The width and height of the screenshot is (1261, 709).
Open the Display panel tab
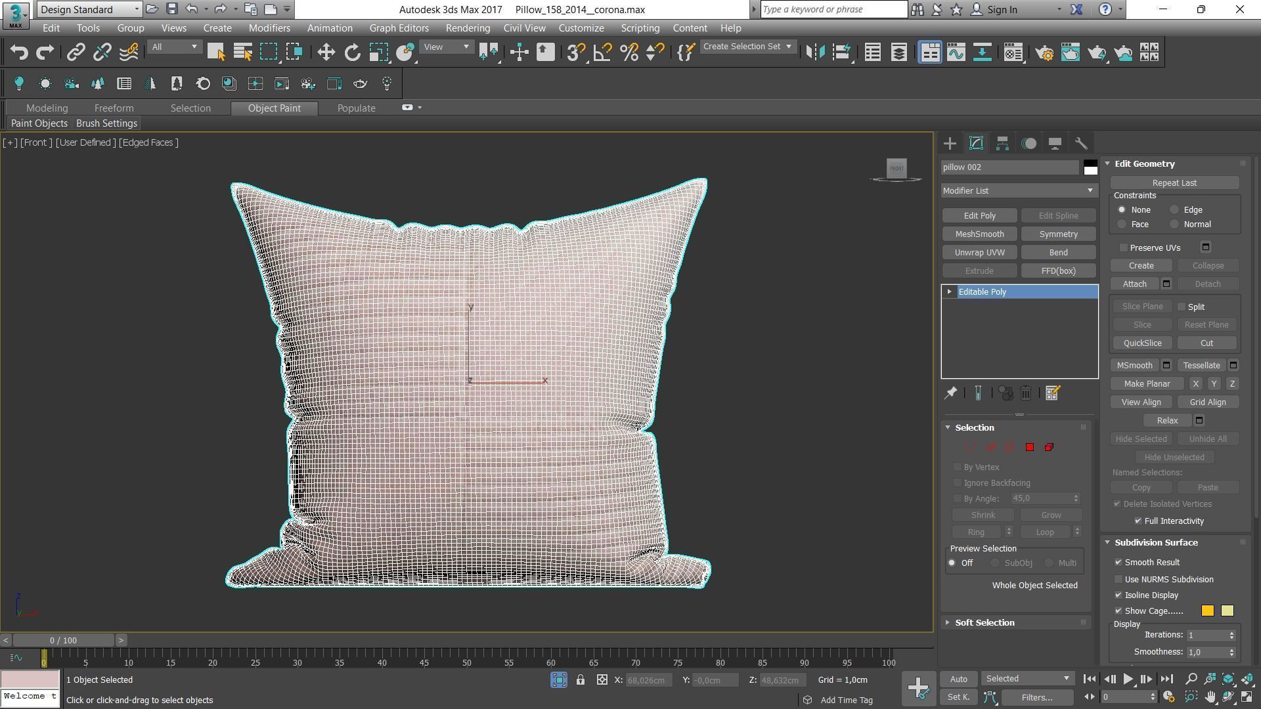[1055, 143]
